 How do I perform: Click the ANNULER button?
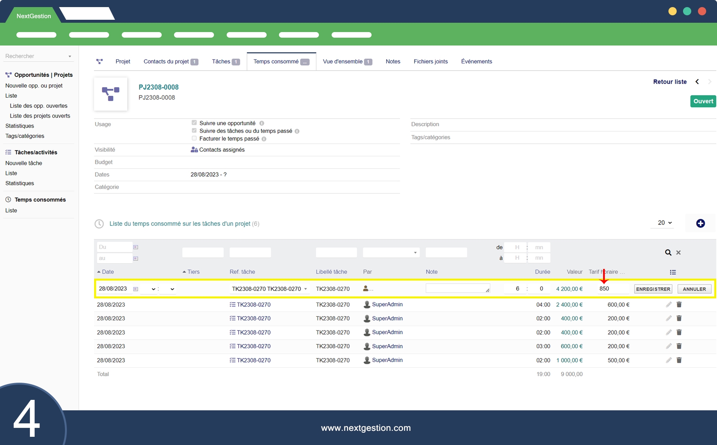click(694, 289)
